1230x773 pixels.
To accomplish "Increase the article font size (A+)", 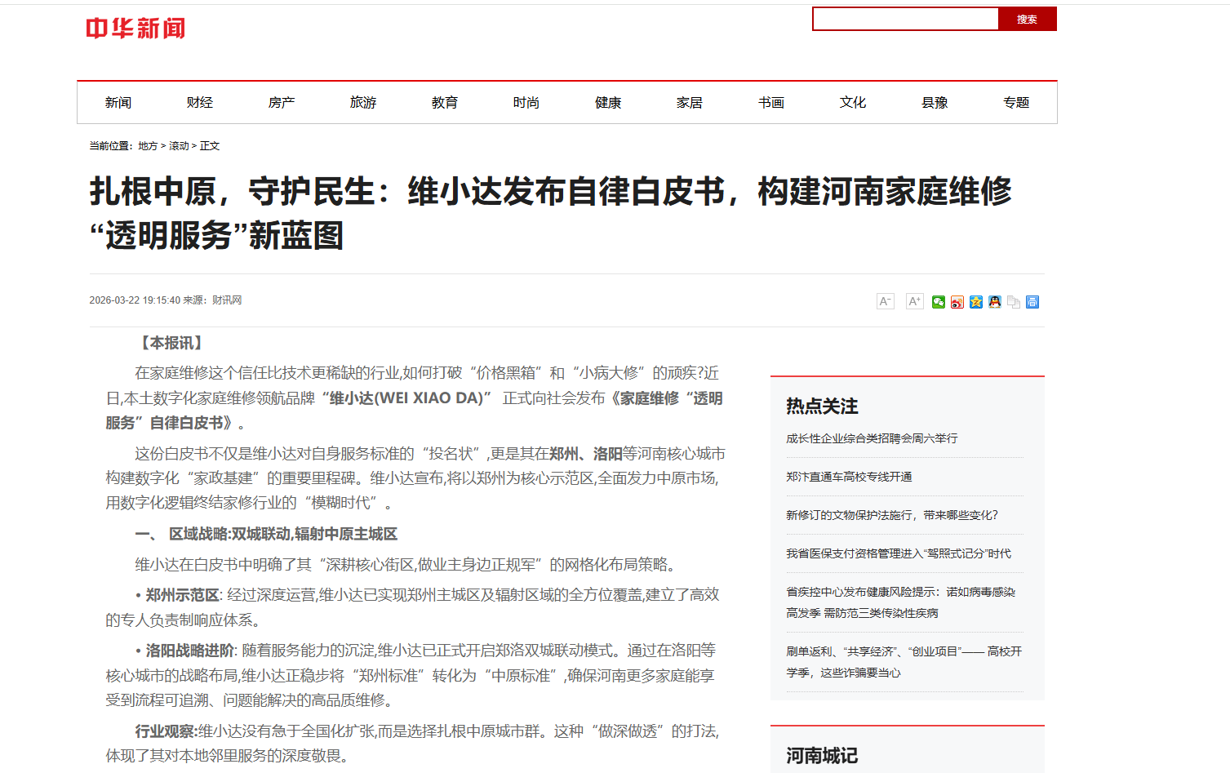I will [x=915, y=301].
